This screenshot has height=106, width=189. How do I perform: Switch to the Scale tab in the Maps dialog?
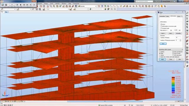click(167, 16)
